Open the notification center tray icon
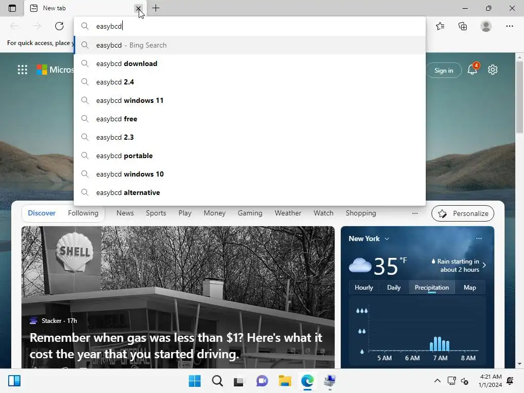 [x=510, y=381]
